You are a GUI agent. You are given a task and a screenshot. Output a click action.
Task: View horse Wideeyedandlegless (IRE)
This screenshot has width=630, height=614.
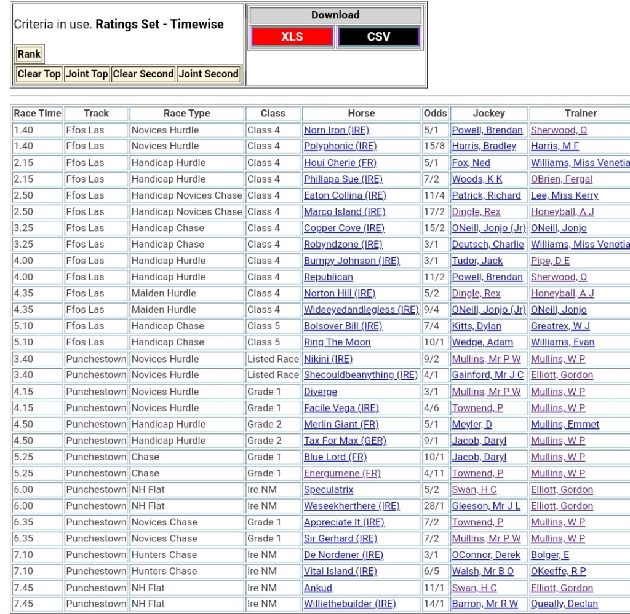(361, 310)
